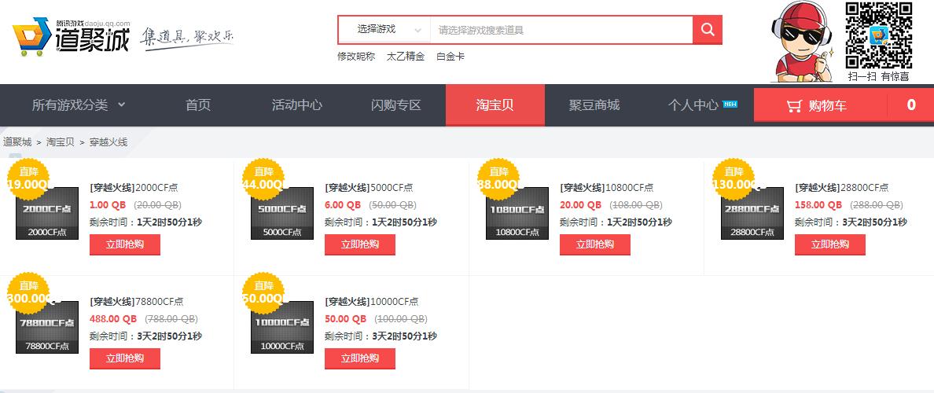
Task: Click the crossed-out 788.00 QB original price
Action: (x=171, y=318)
